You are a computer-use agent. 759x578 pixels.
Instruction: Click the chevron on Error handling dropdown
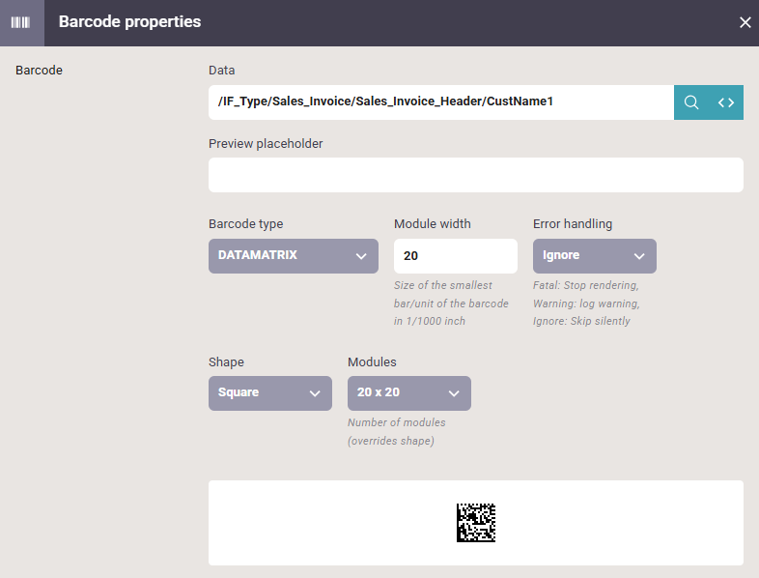[x=639, y=256]
